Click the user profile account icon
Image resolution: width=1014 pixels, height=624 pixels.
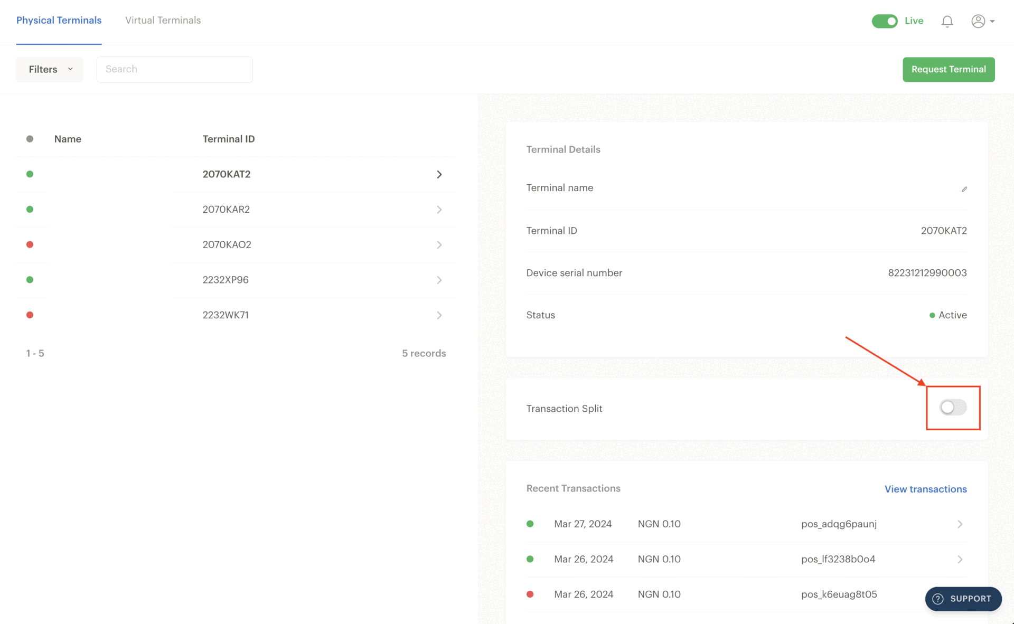(x=979, y=20)
